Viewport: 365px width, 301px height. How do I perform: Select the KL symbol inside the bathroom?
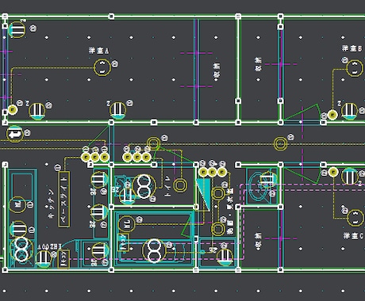tap(126, 224)
